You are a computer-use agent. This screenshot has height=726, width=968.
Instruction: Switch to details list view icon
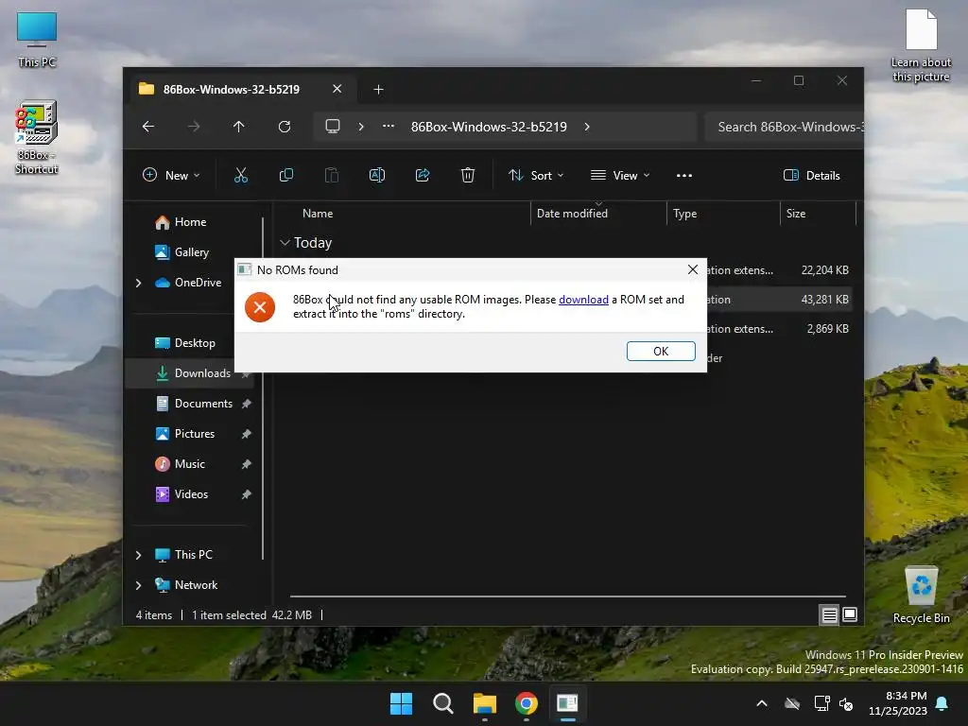pyautogui.click(x=829, y=614)
